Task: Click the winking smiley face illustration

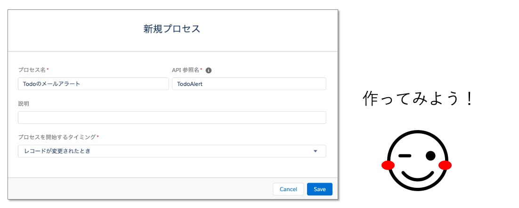Action: [x=417, y=161]
